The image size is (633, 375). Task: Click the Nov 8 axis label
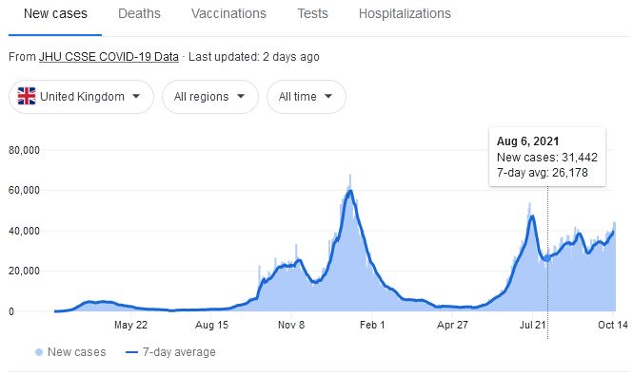(x=291, y=325)
